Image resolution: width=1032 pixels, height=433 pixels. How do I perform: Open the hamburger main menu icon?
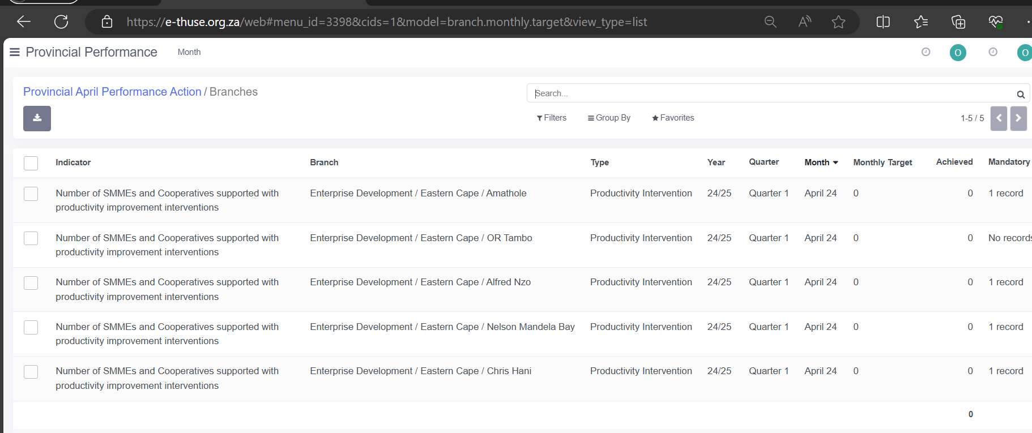(15, 52)
